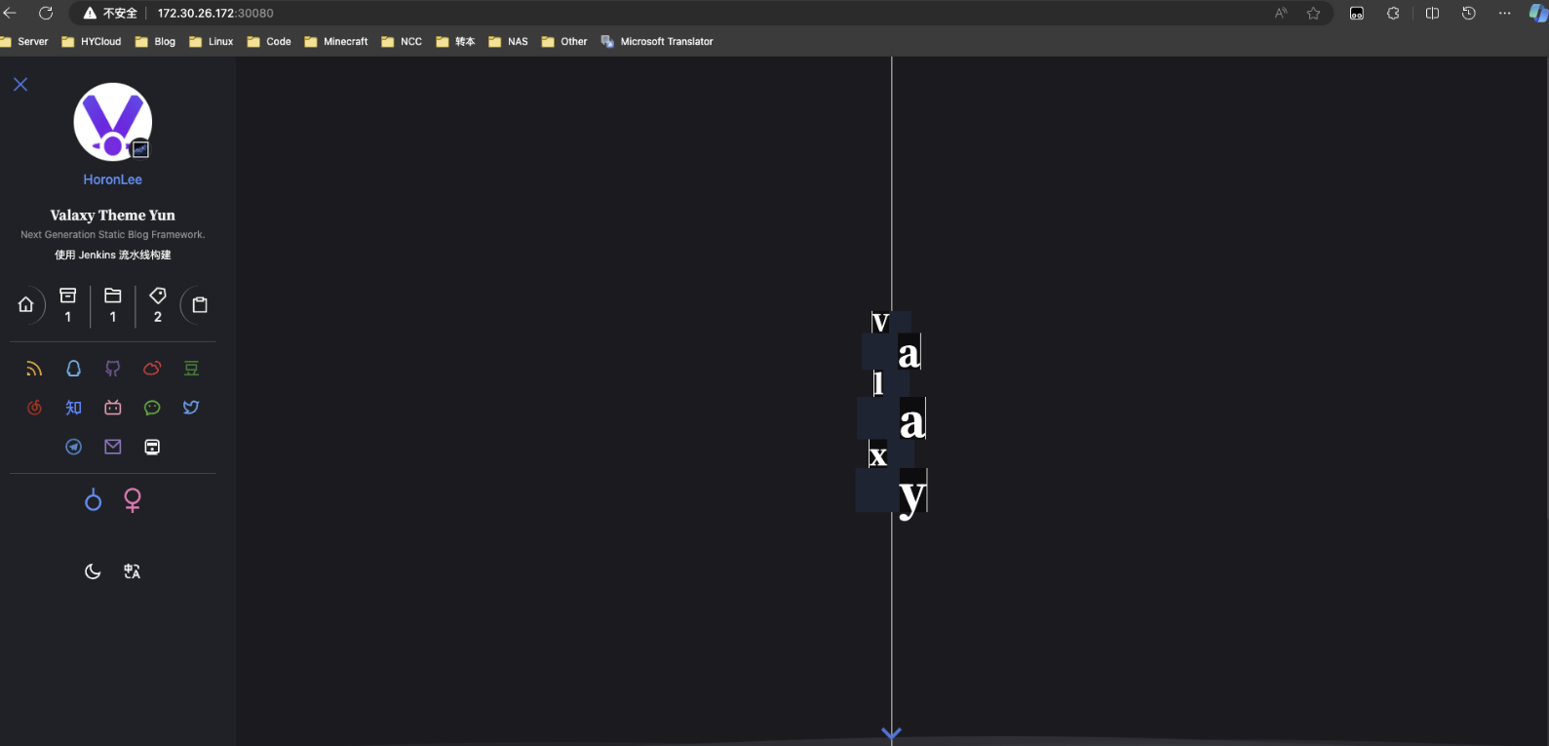Open the tags page showing 2
Screen dimensions: 1549x746
[158, 304]
